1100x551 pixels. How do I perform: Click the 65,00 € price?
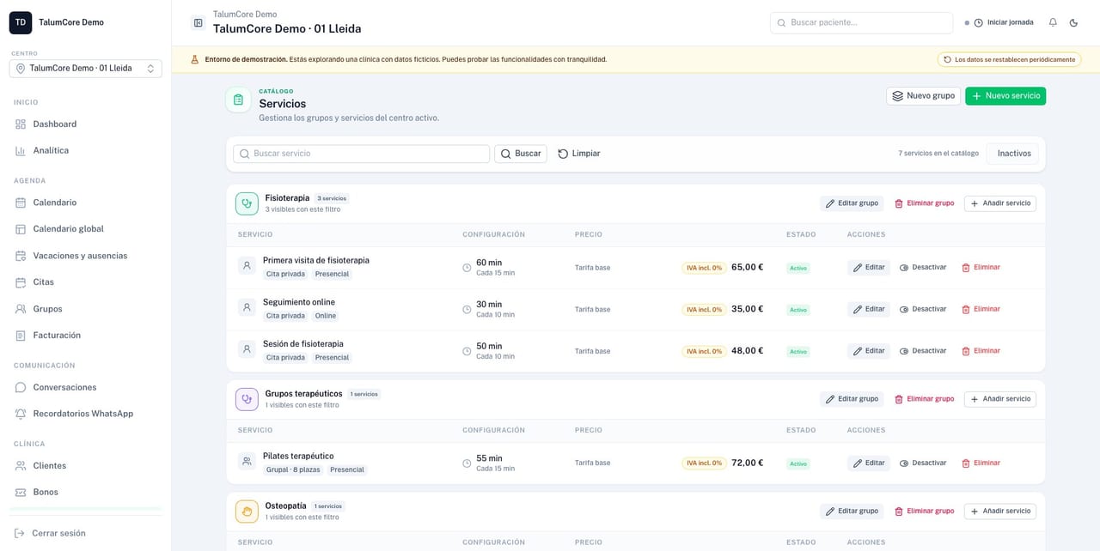tap(748, 268)
